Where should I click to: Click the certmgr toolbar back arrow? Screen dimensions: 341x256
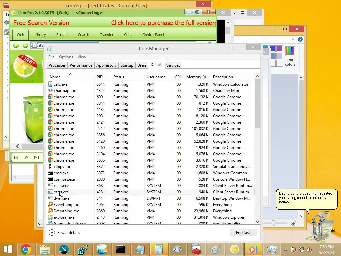pos(7,22)
